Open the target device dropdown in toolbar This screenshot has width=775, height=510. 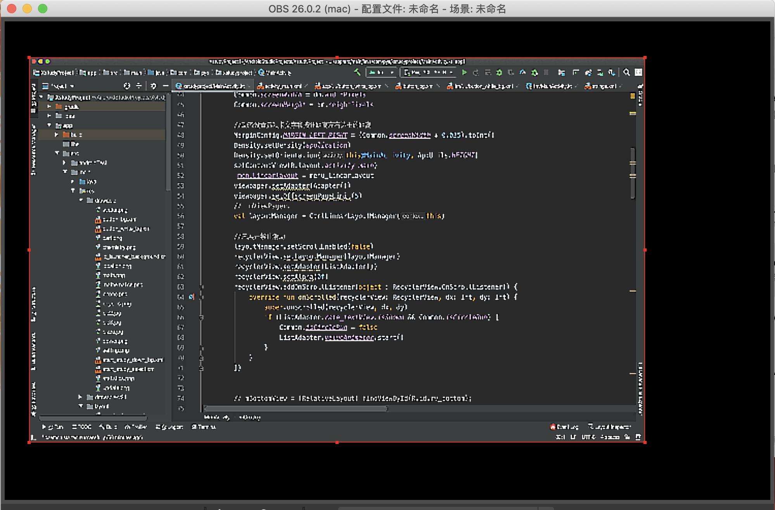pos(428,73)
